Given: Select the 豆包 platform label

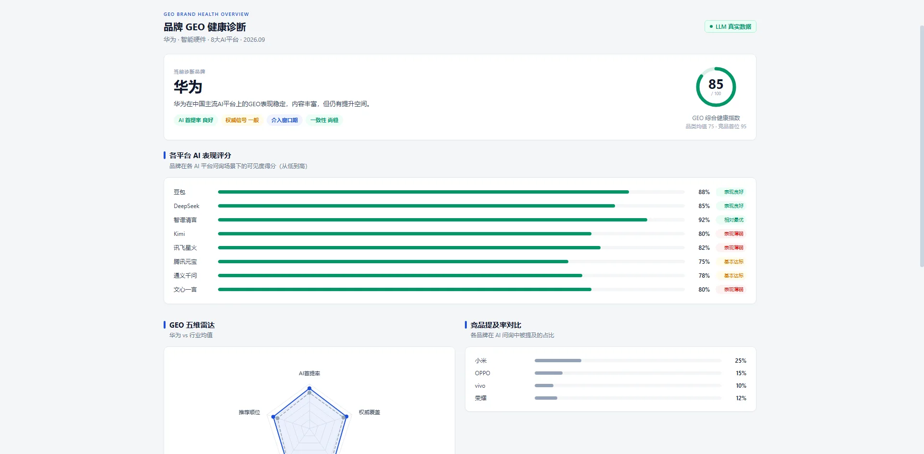Looking at the screenshot, I should point(180,192).
